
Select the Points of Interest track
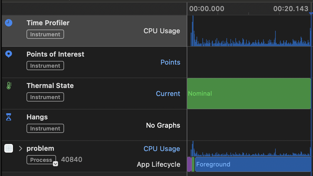[x=94, y=62]
